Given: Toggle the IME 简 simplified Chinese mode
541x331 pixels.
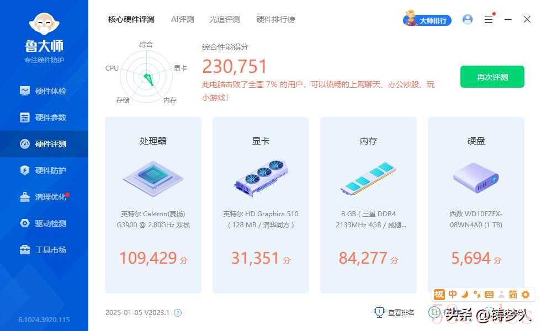Looking at the screenshot, I should coord(513,295).
